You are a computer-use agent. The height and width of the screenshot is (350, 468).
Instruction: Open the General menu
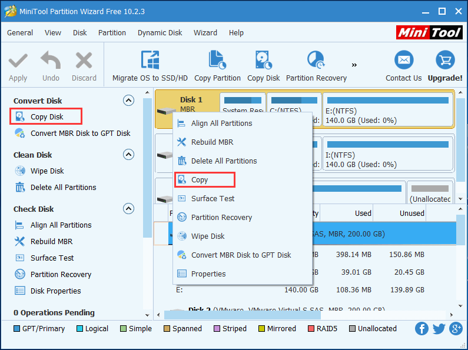(20, 32)
